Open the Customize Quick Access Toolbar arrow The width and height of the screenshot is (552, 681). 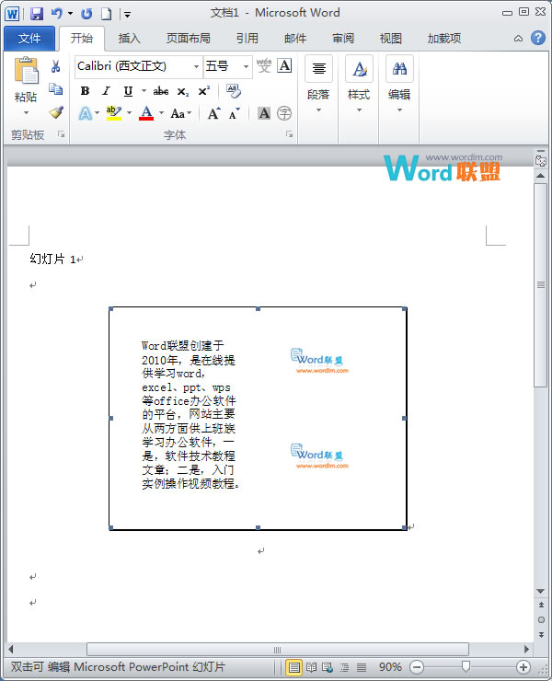coord(127,15)
